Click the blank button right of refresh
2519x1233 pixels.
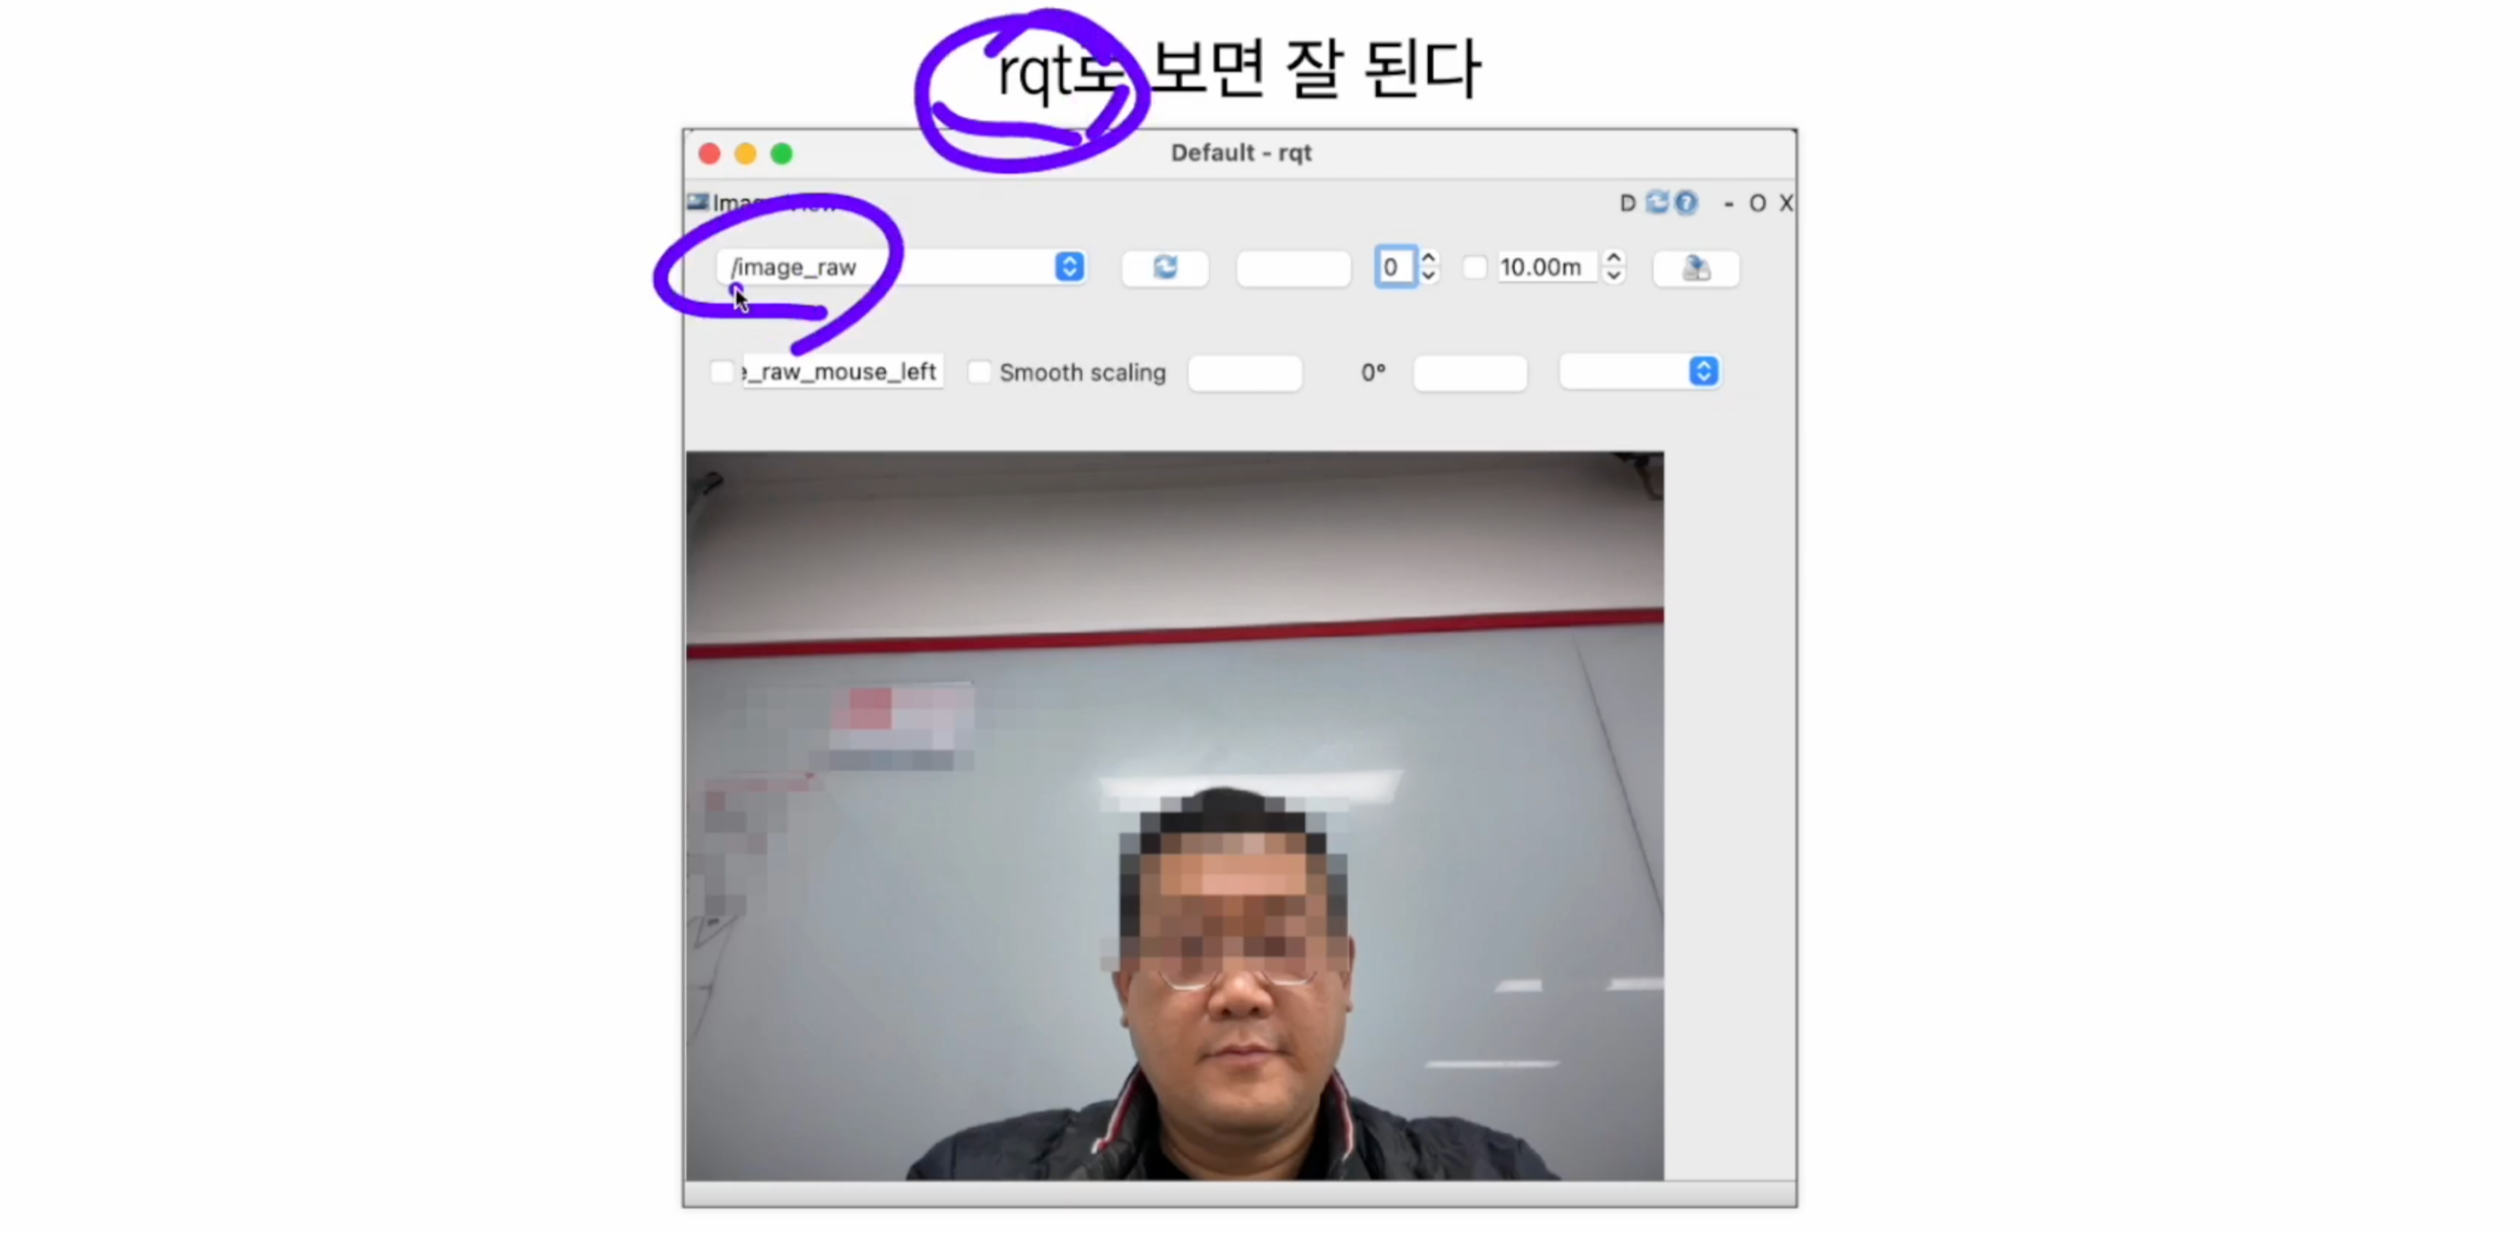click(x=1292, y=268)
